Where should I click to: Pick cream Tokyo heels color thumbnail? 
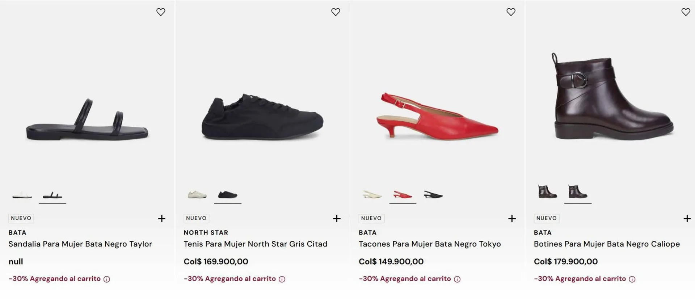pos(372,195)
